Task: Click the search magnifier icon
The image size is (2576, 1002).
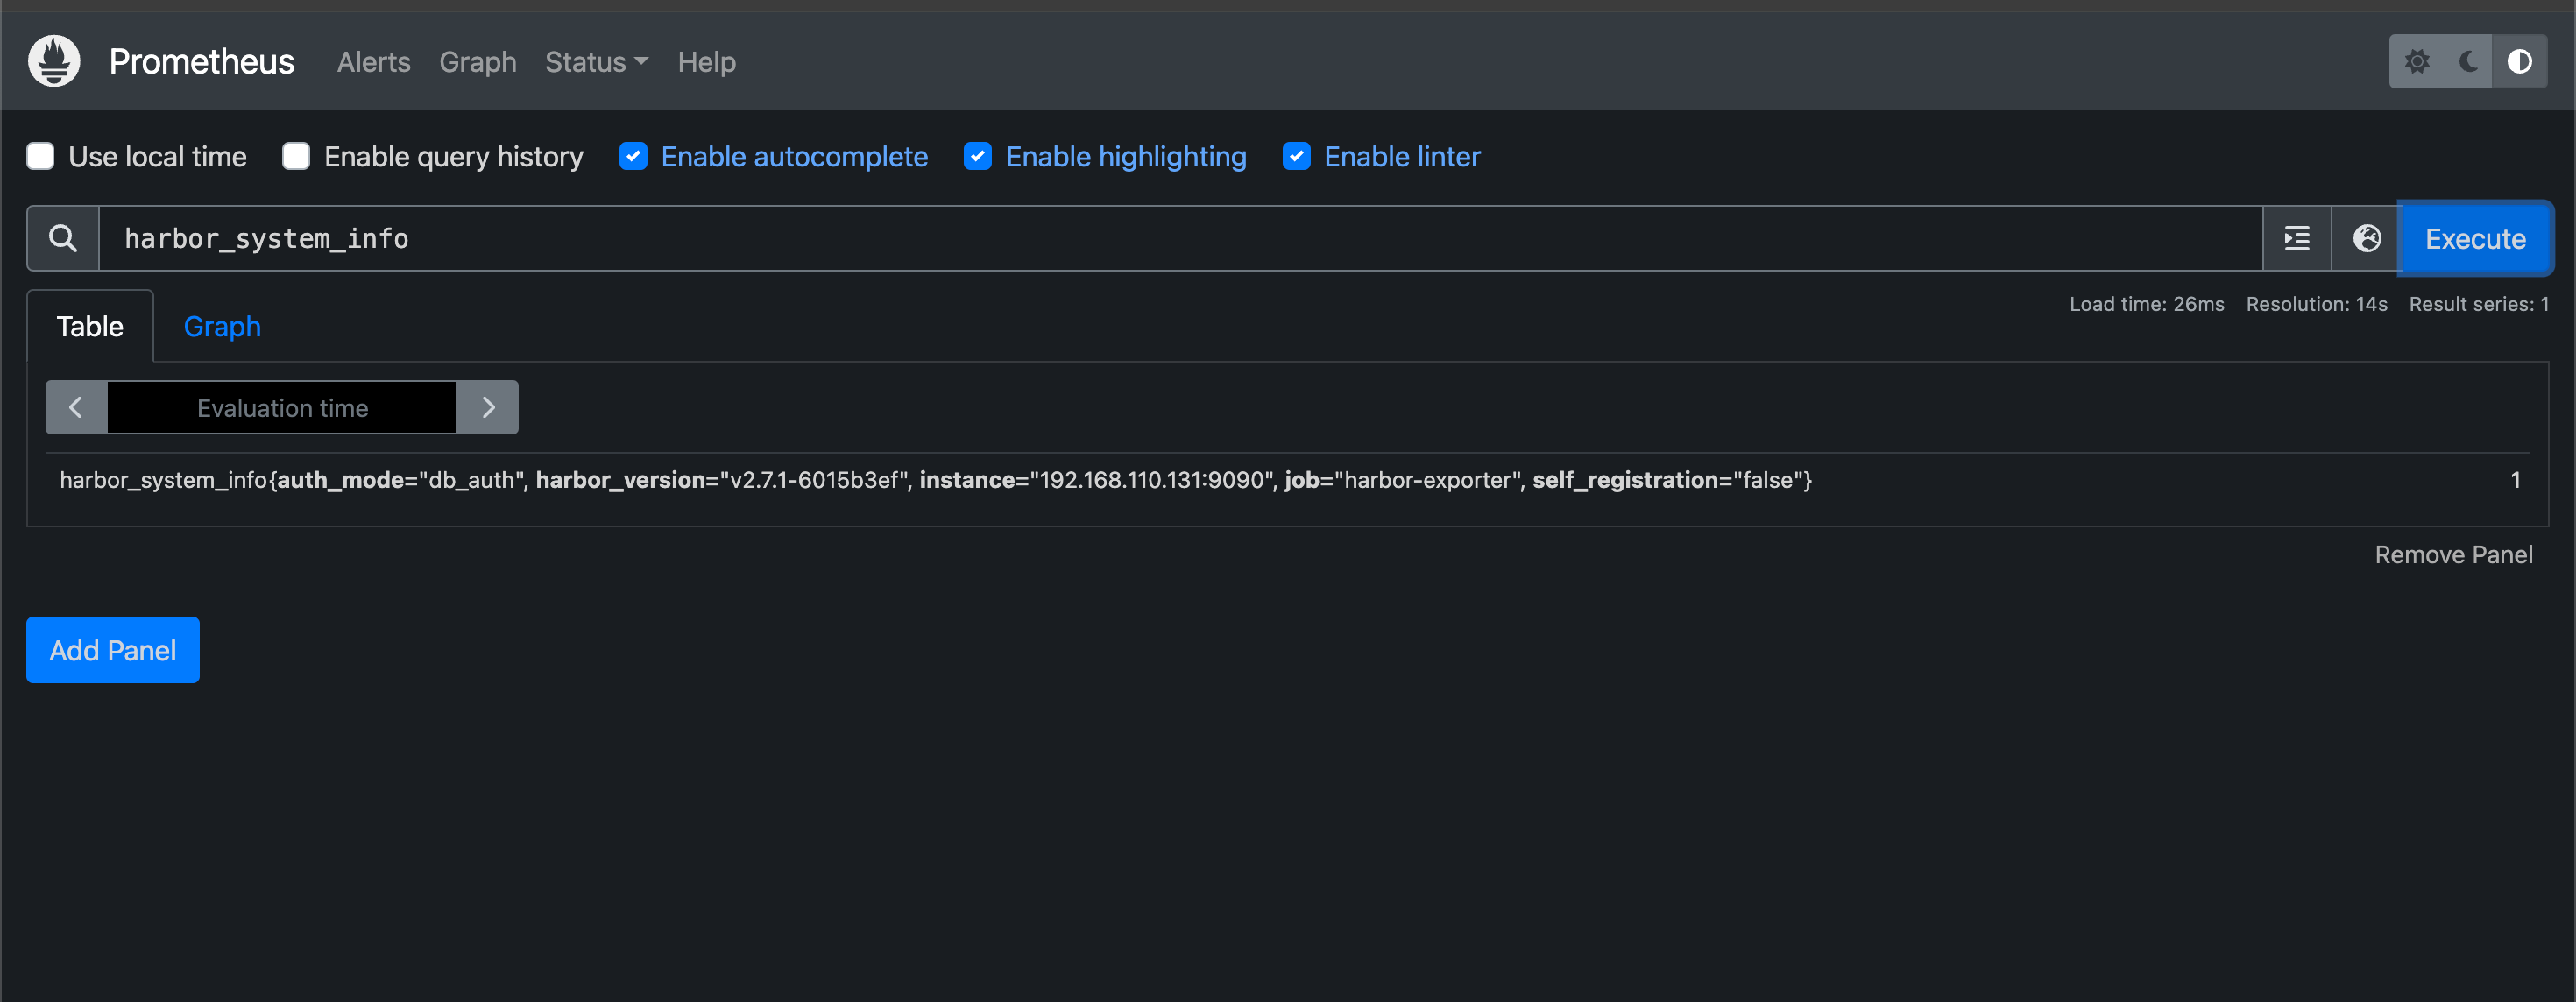Action: pyautogui.click(x=62, y=236)
